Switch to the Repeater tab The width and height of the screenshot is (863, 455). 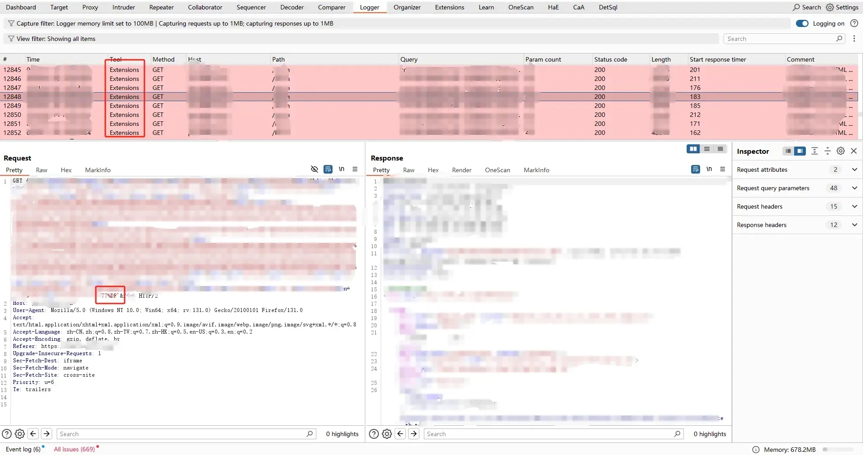click(x=162, y=7)
